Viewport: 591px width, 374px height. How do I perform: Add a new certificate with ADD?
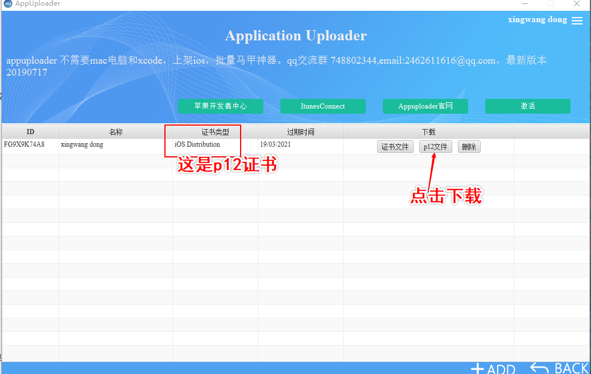[493, 368]
